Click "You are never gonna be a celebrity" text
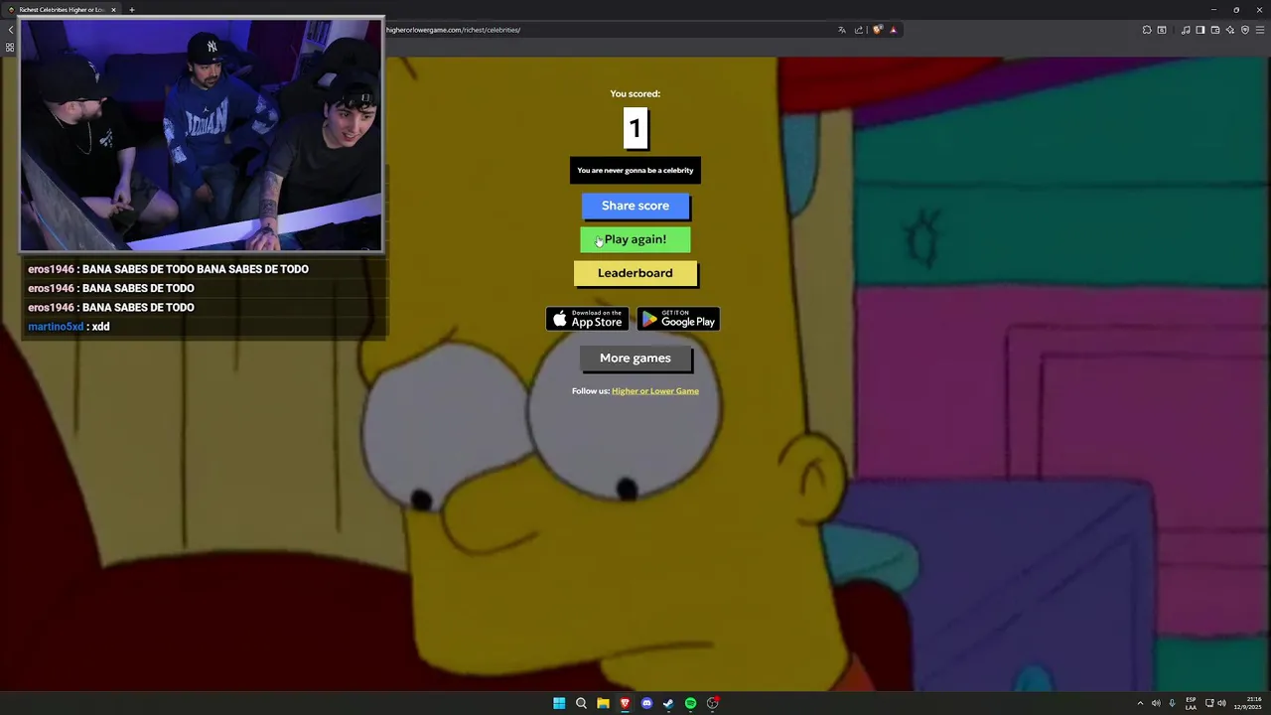Image resolution: width=1271 pixels, height=715 pixels. pos(635,171)
